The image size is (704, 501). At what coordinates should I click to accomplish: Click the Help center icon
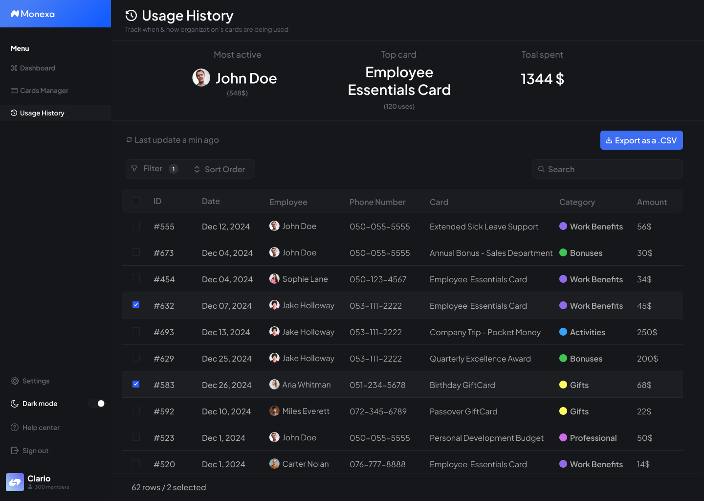pos(14,427)
